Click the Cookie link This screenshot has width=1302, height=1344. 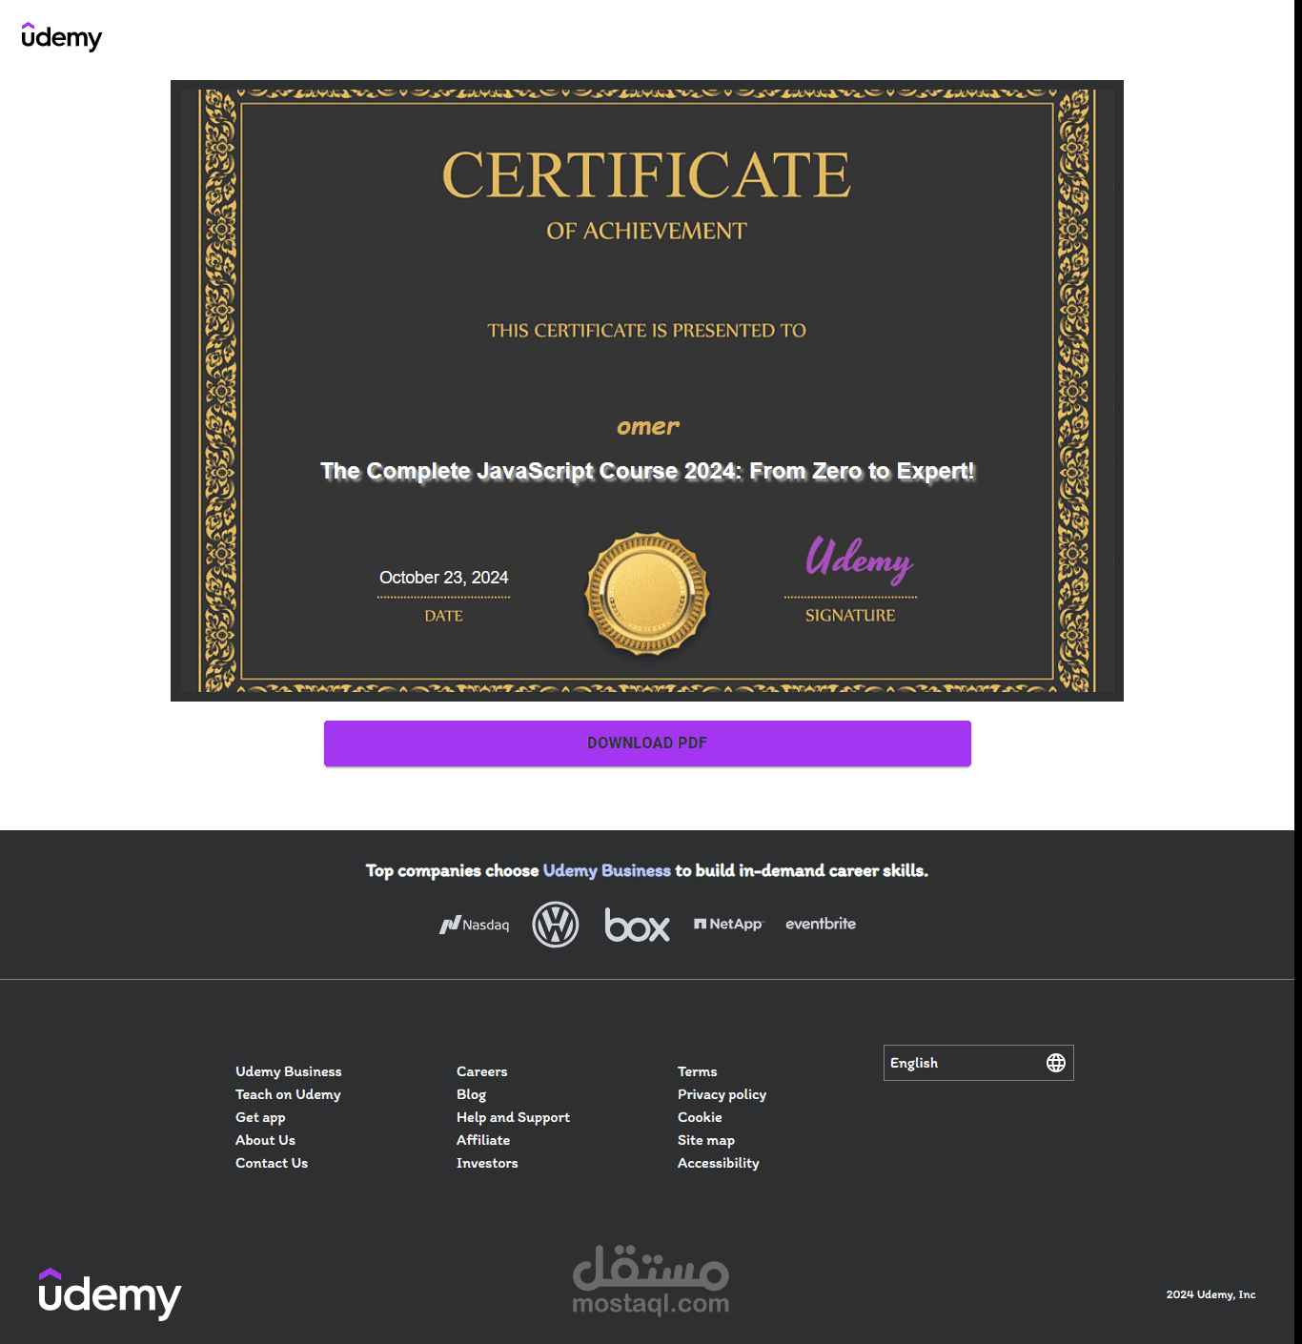pyautogui.click(x=700, y=1117)
